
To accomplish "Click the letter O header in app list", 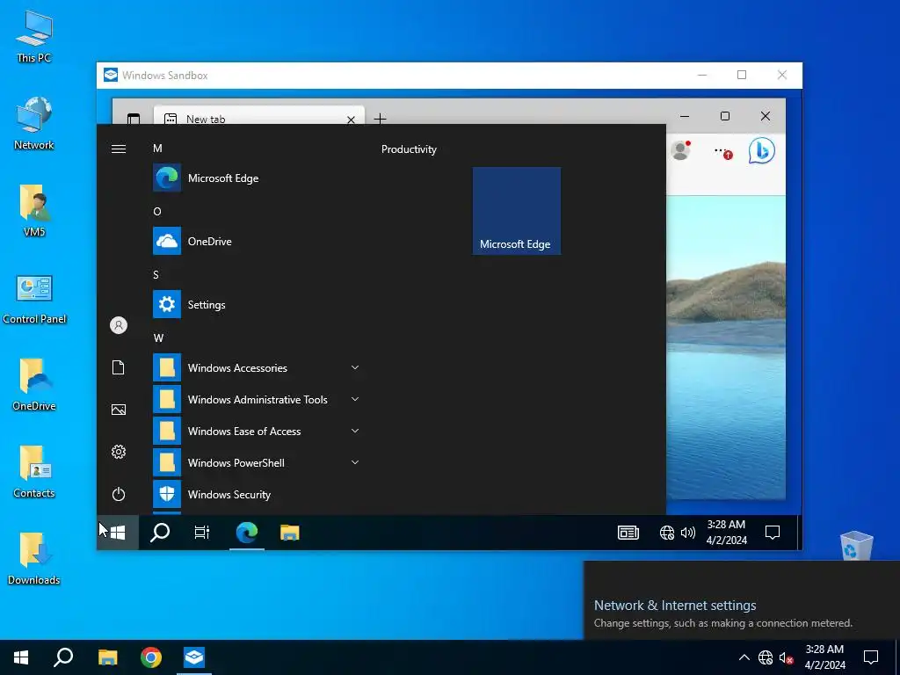I will 157,211.
